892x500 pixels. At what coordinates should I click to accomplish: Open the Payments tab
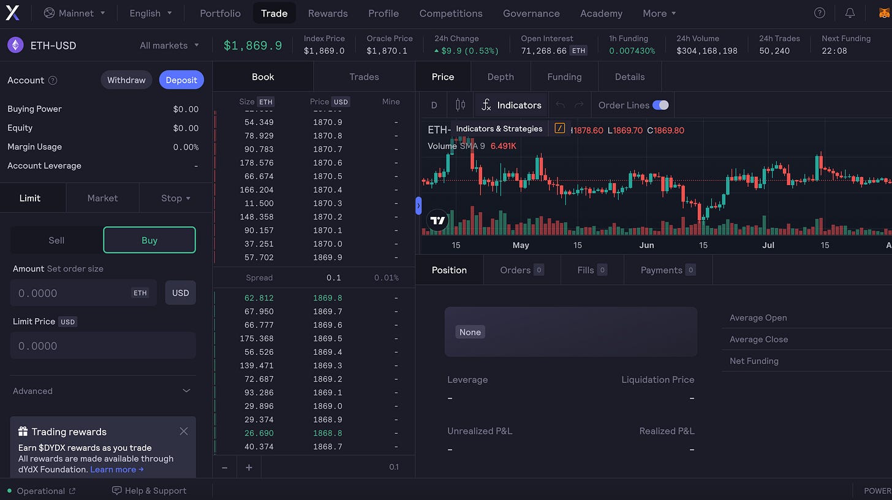668,270
